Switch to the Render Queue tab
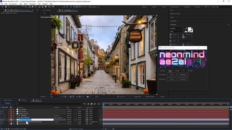232x130 pixels. 8,100
